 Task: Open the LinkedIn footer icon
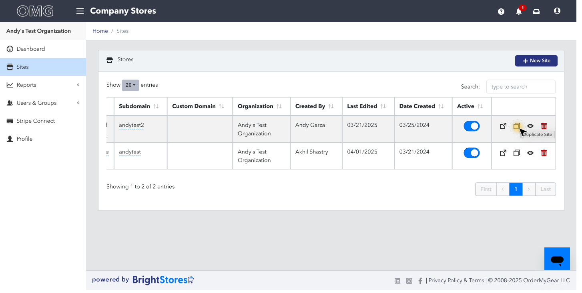397,281
